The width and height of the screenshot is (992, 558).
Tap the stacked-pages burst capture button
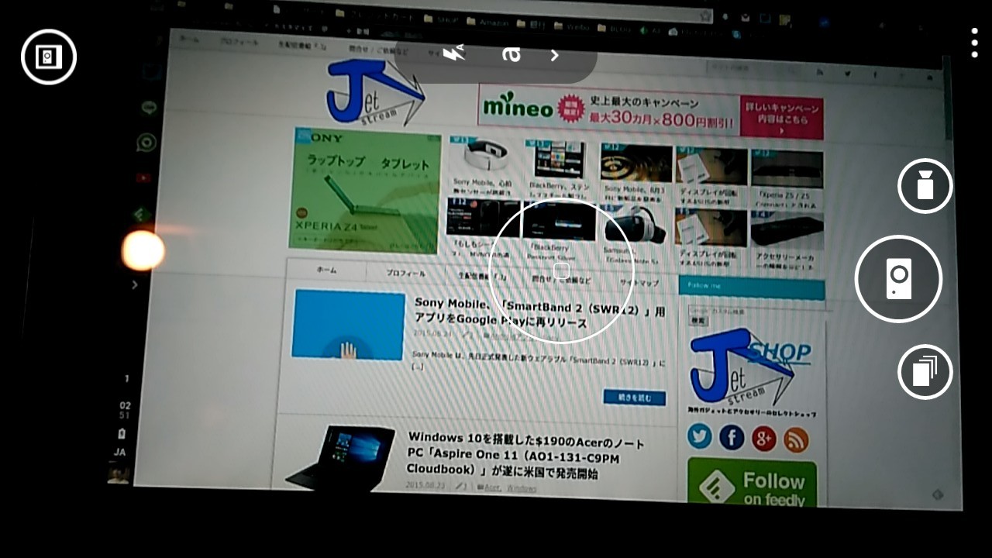tap(925, 372)
